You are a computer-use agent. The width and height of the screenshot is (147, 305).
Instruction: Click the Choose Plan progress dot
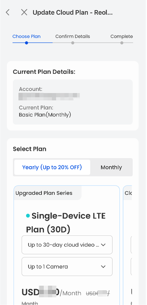point(27,43)
